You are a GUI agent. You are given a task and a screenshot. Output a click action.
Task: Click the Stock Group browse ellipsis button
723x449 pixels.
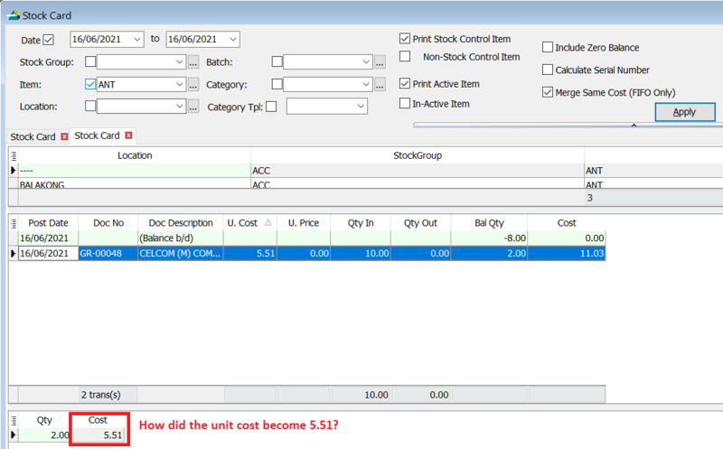[x=193, y=62]
